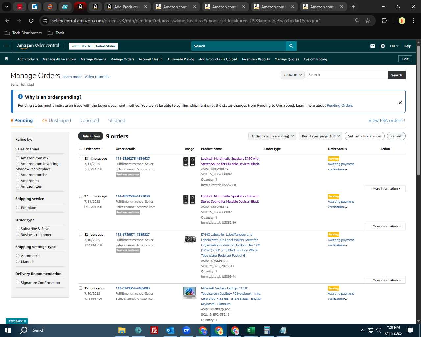
Task: Open FileZilla from the taskbar
Action: pos(154,330)
